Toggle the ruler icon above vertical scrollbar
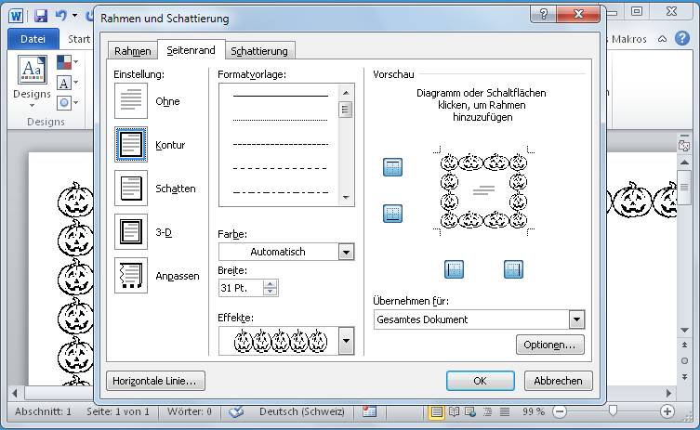This screenshot has height=430, width=700. coord(684,146)
